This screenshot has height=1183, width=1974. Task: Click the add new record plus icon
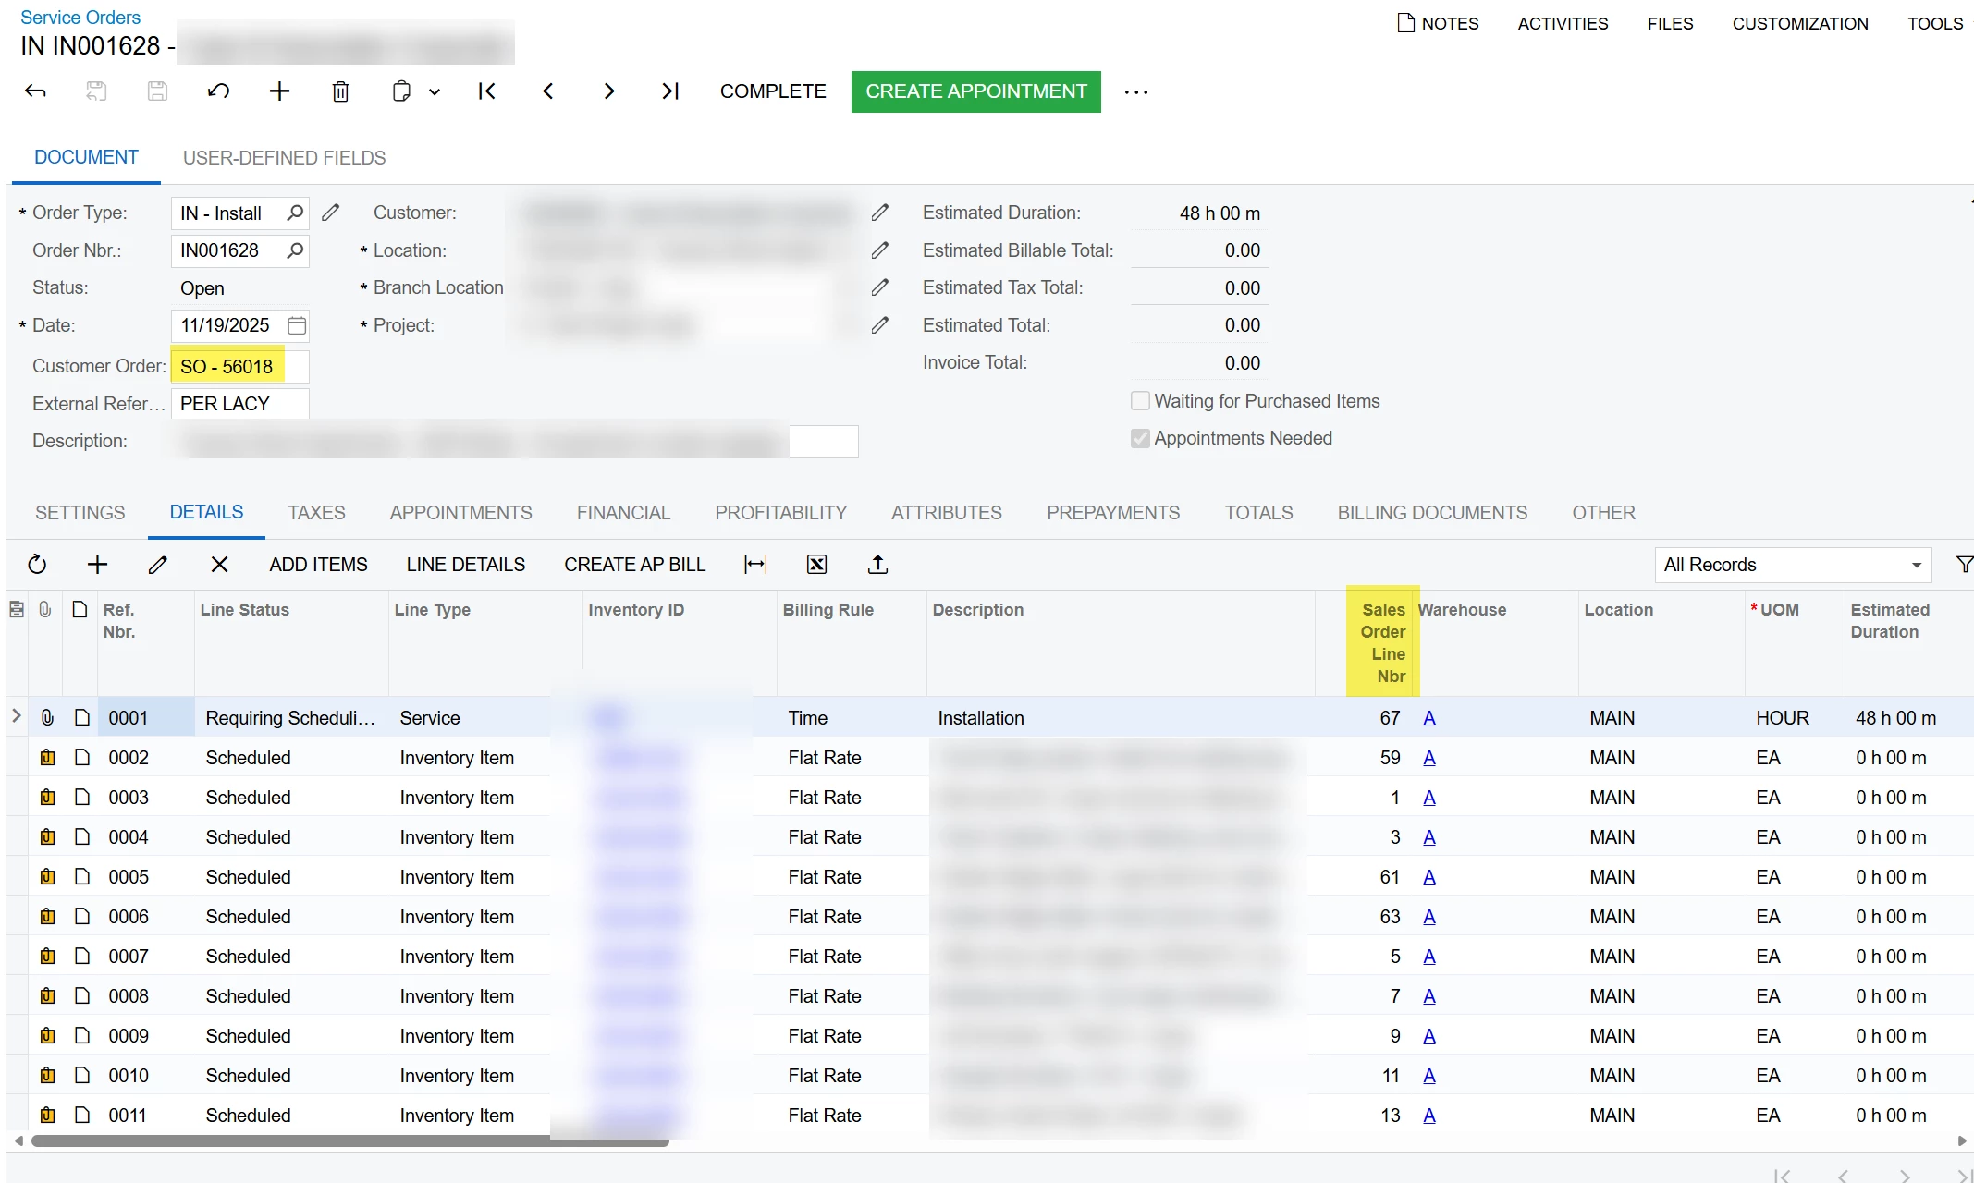pyautogui.click(x=279, y=91)
